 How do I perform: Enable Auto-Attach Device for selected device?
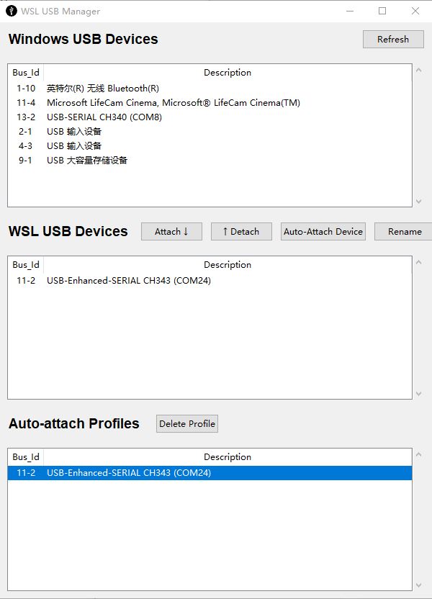click(x=323, y=231)
